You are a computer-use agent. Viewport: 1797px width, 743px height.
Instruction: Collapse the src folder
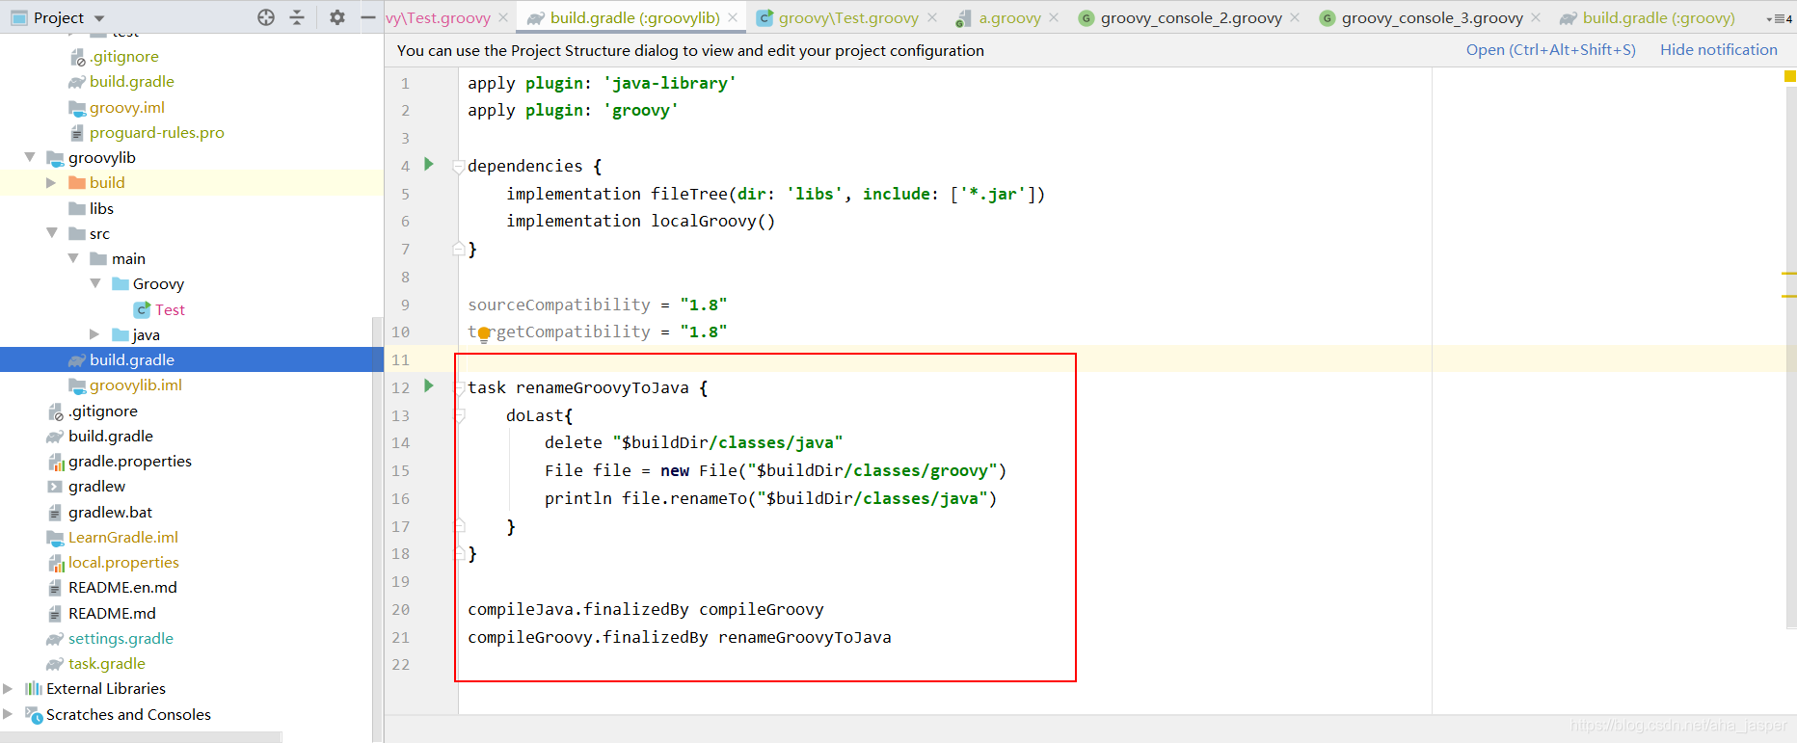coord(51,233)
